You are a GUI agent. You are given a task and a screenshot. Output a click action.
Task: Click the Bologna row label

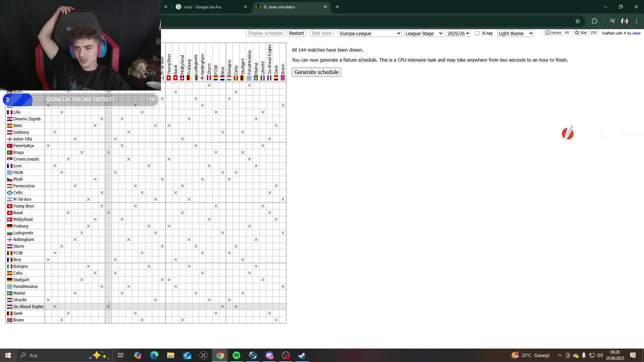tap(20, 266)
